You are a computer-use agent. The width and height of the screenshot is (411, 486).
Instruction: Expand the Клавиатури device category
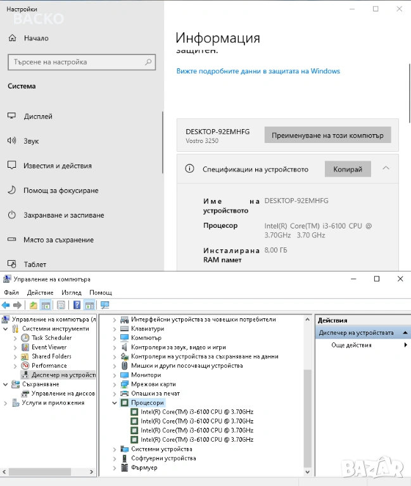pyautogui.click(x=115, y=329)
